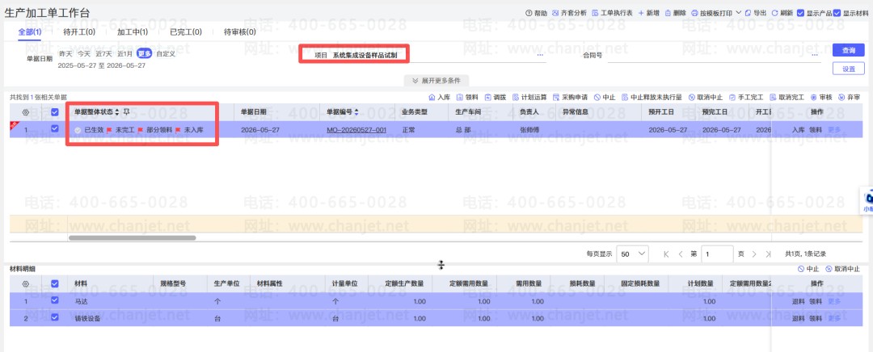This screenshot has width=873, height=352.
Task: Open 更多 in the order row actions
Action: [x=834, y=129]
